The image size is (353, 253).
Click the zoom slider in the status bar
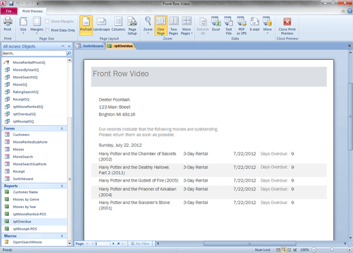pos(332,250)
